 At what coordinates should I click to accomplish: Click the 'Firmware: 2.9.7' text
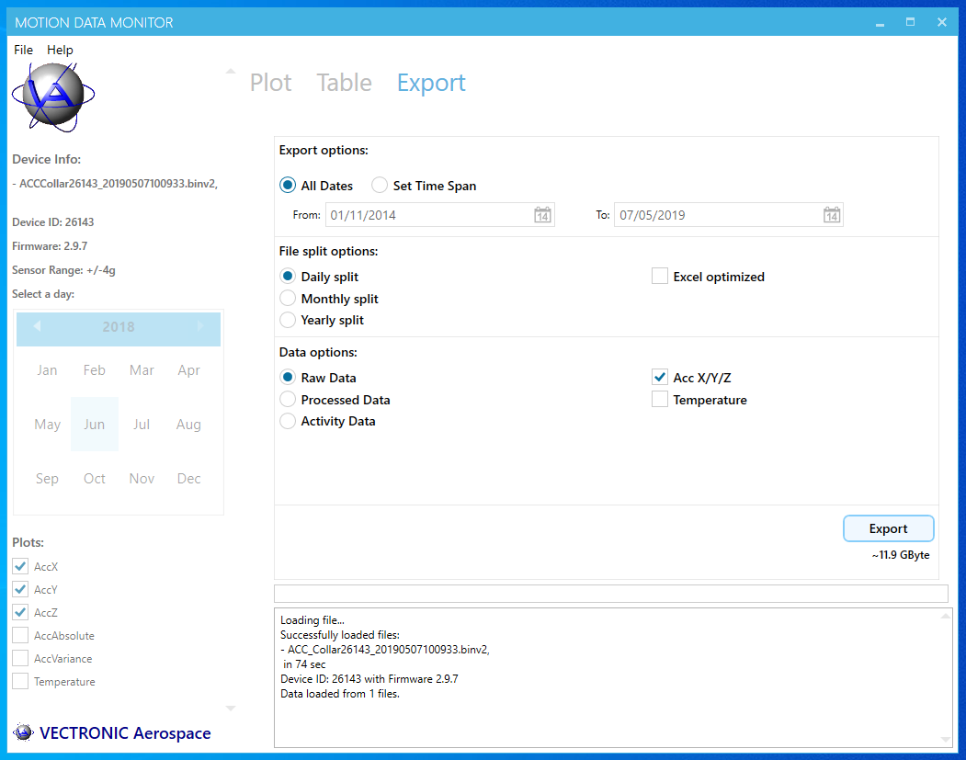tap(50, 245)
